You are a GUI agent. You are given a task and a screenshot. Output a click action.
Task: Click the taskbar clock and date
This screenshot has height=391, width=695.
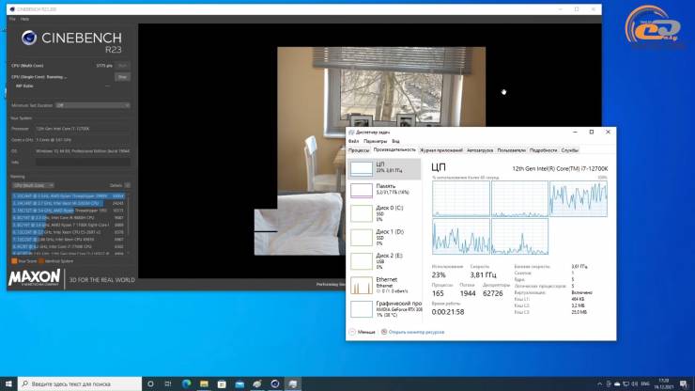[x=663, y=383]
